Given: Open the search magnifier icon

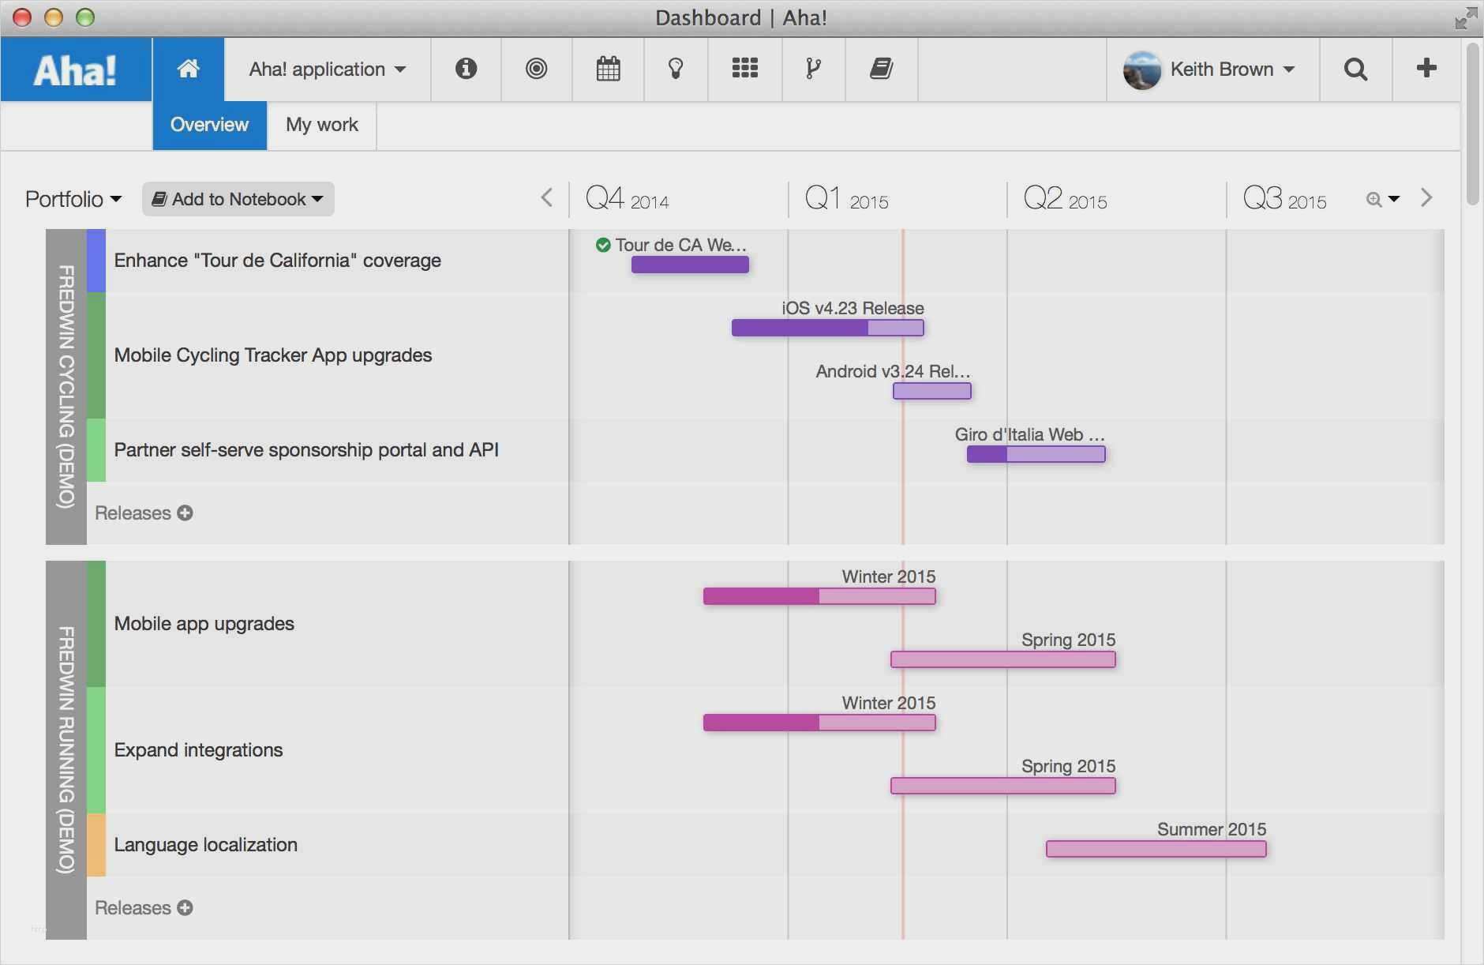Looking at the screenshot, I should pos(1355,69).
